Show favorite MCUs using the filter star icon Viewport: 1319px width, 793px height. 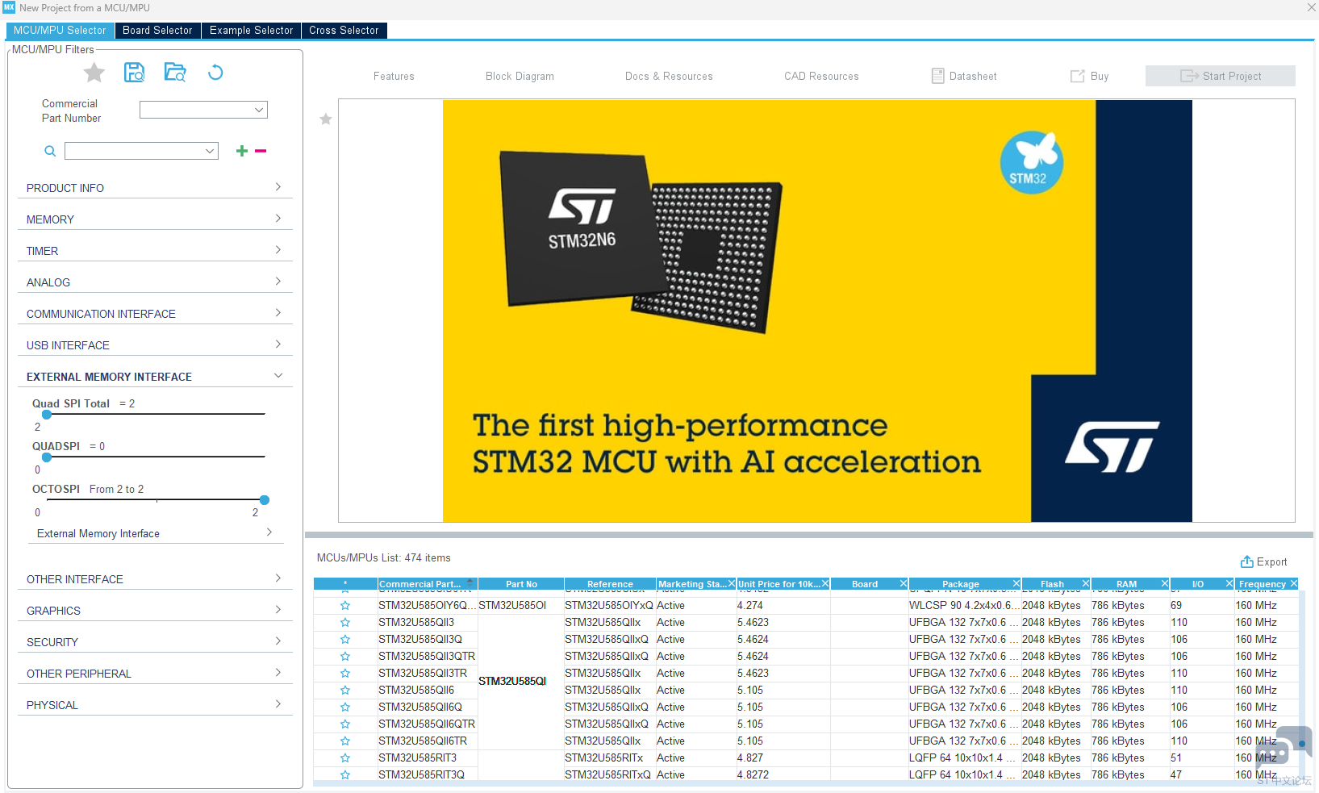coord(94,73)
